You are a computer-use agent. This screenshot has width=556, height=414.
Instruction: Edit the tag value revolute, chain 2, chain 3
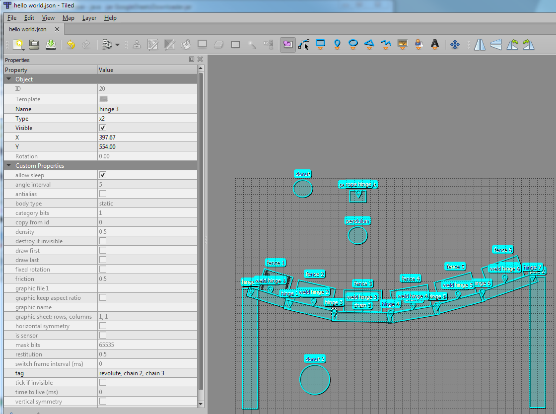click(147, 373)
